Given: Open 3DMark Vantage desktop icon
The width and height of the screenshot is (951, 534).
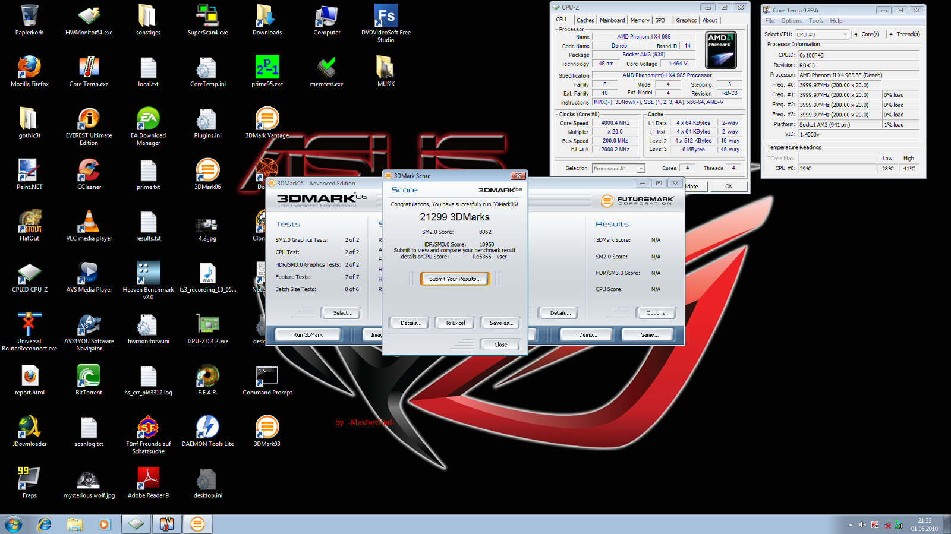Looking at the screenshot, I should pos(267,123).
